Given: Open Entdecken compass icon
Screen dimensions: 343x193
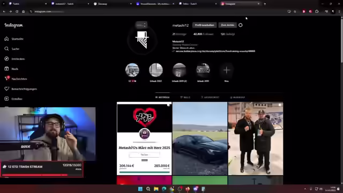Looking at the screenshot, I should 6,58.
